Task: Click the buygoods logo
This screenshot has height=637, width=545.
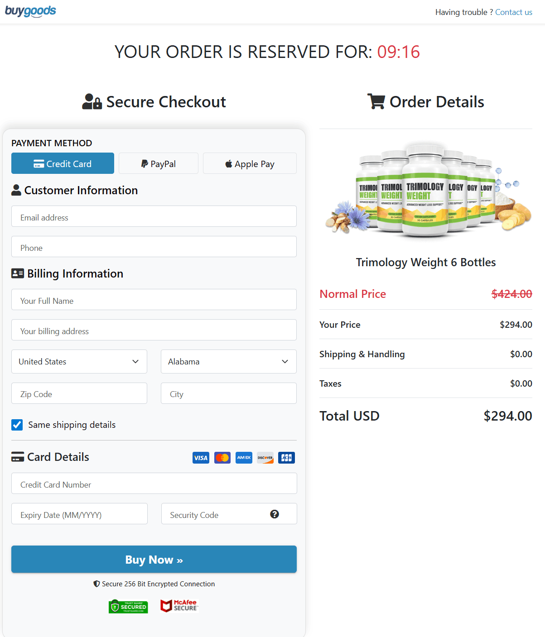Action: (30, 11)
